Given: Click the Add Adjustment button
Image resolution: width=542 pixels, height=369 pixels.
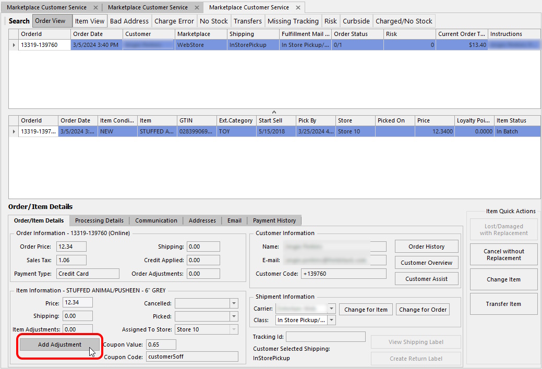Looking at the screenshot, I should pyautogui.click(x=60, y=345).
